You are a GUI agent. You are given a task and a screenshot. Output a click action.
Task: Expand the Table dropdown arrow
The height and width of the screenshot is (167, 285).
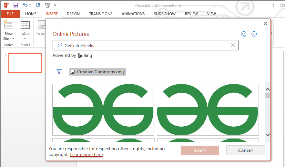point(25,39)
